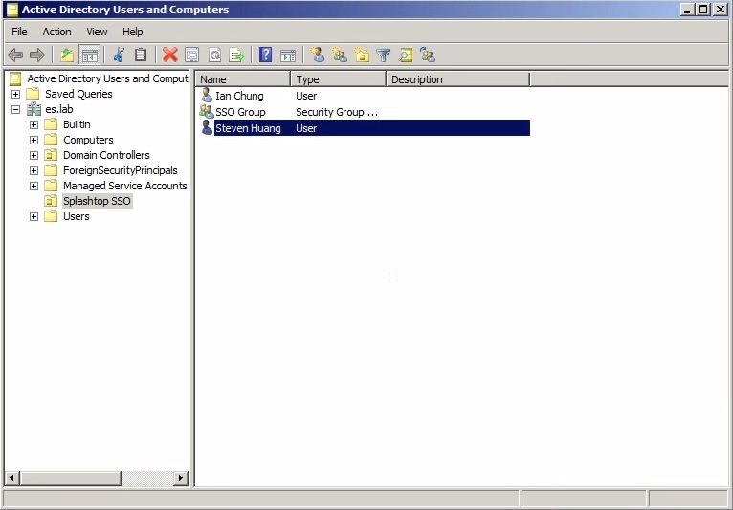Click the right arrow of tree scrollbar
Image resolution: width=733 pixels, height=510 pixels.
pyautogui.click(x=181, y=477)
